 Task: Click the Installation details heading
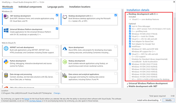(x=138, y=10)
